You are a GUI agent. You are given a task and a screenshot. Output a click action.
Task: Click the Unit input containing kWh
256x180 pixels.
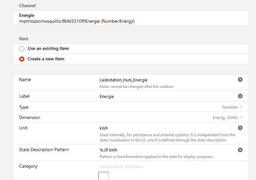tap(162, 128)
